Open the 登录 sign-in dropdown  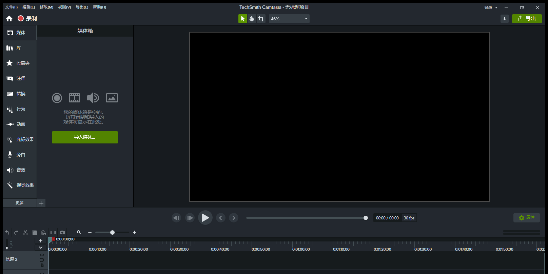(491, 7)
